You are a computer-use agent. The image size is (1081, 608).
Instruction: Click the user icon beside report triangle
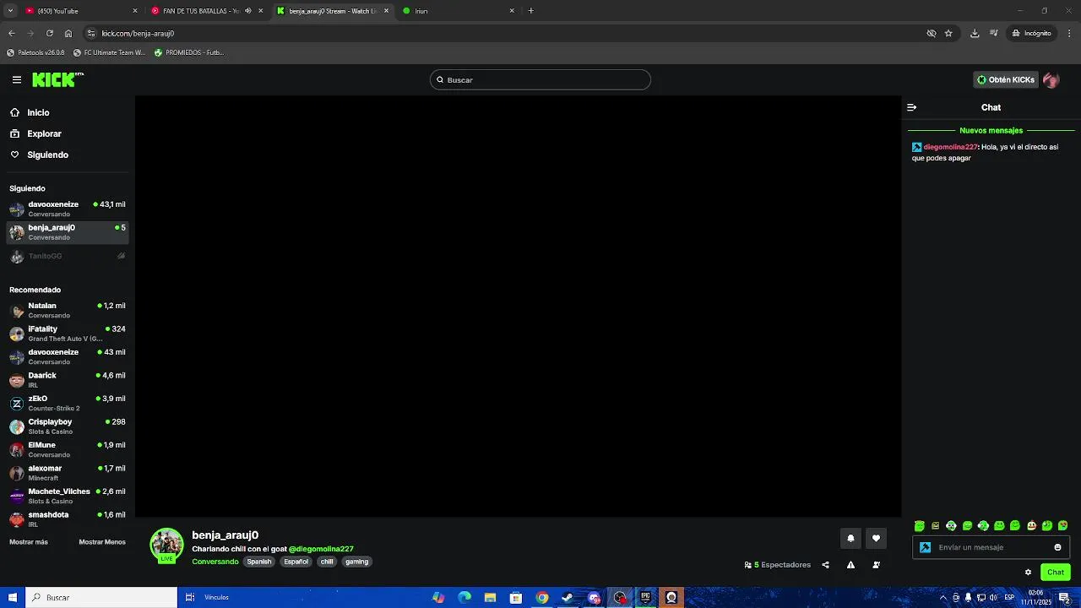pos(876,565)
